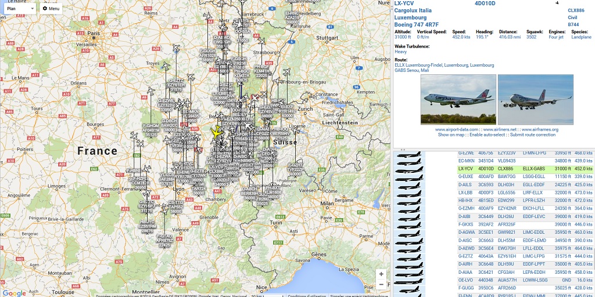Click the aircraft silhouette in G-EUXE row

click(408, 178)
